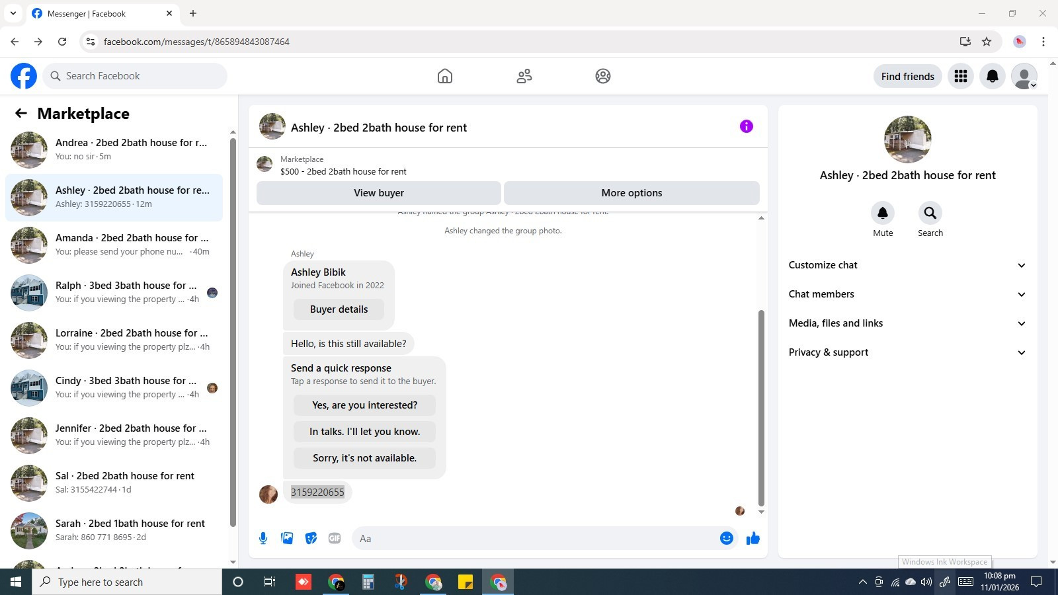This screenshot has height=595, width=1058.
Task: Open the account profile avatar menu
Action: pyautogui.click(x=1024, y=76)
